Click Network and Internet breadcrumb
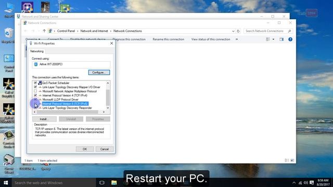This screenshot has height=187, width=333. tap(94, 31)
